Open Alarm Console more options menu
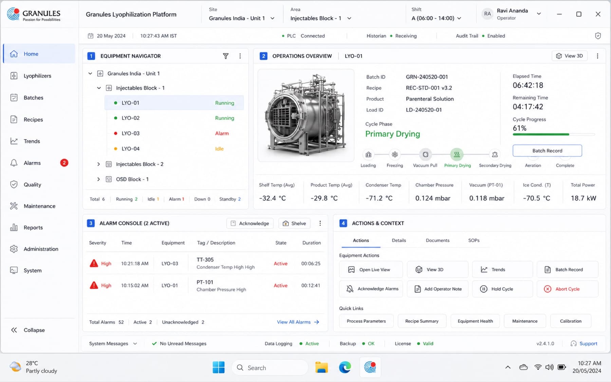The height and width of the screenshot is (382, 611). (x=320, y=223)
